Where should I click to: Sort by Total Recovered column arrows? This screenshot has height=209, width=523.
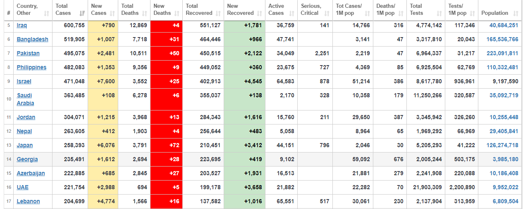click(218, 14)
